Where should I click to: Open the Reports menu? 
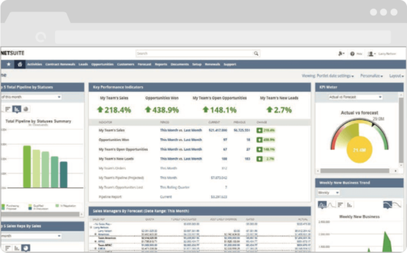[161, 64]
